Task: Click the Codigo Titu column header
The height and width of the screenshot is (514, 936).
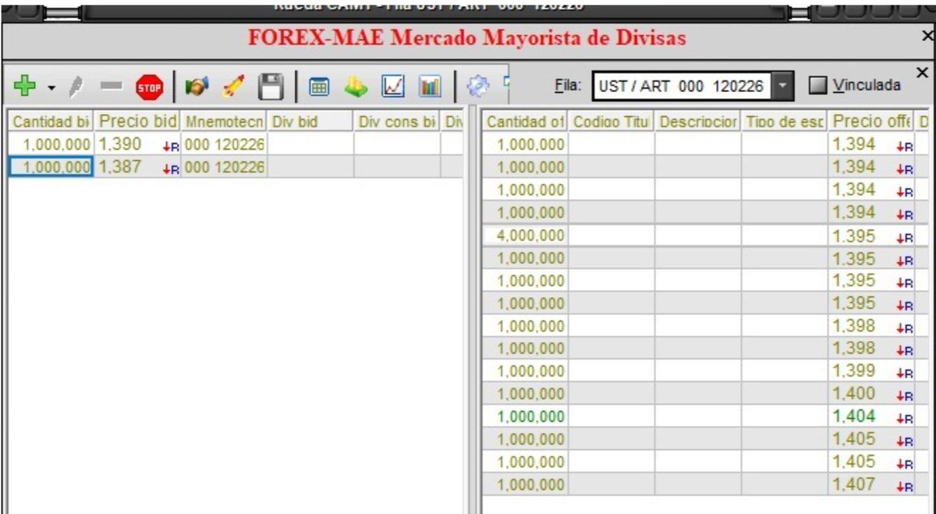Action: pos(612,122)
